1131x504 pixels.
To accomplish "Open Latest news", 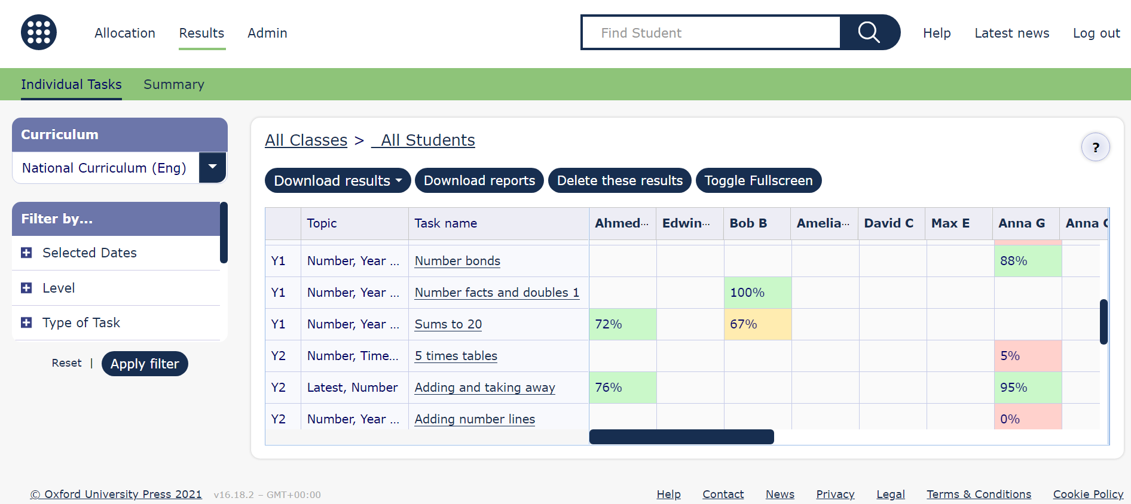I will [x=1012, y=33].
